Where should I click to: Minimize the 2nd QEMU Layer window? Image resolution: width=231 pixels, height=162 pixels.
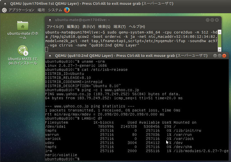click(215, 56)
